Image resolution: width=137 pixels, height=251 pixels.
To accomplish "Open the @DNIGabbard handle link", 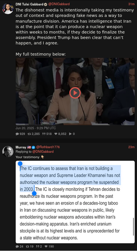I will point(59,4).
